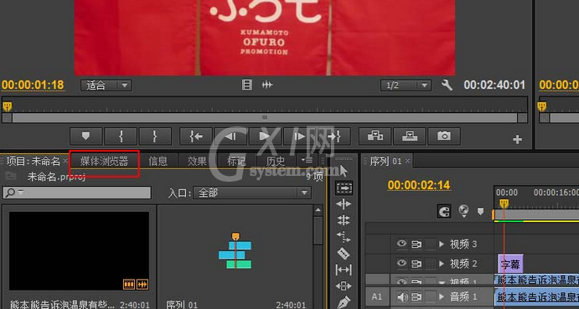Toggle timeline snap magnet
Screen dimensions: 579x309
point(444,212)
